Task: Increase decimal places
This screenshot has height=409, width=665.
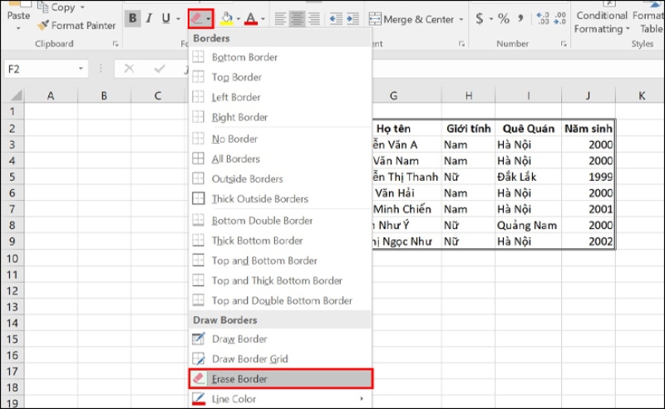Action: click(x=543, y=18)
